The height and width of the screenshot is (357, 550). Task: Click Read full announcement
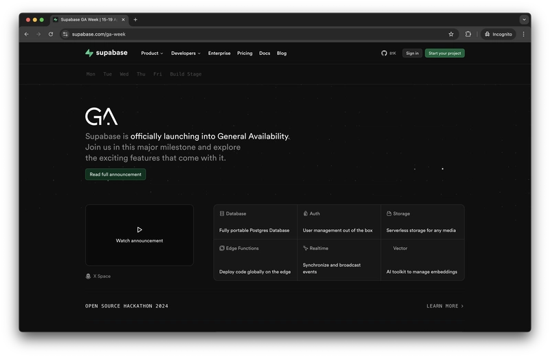[115, 174]
